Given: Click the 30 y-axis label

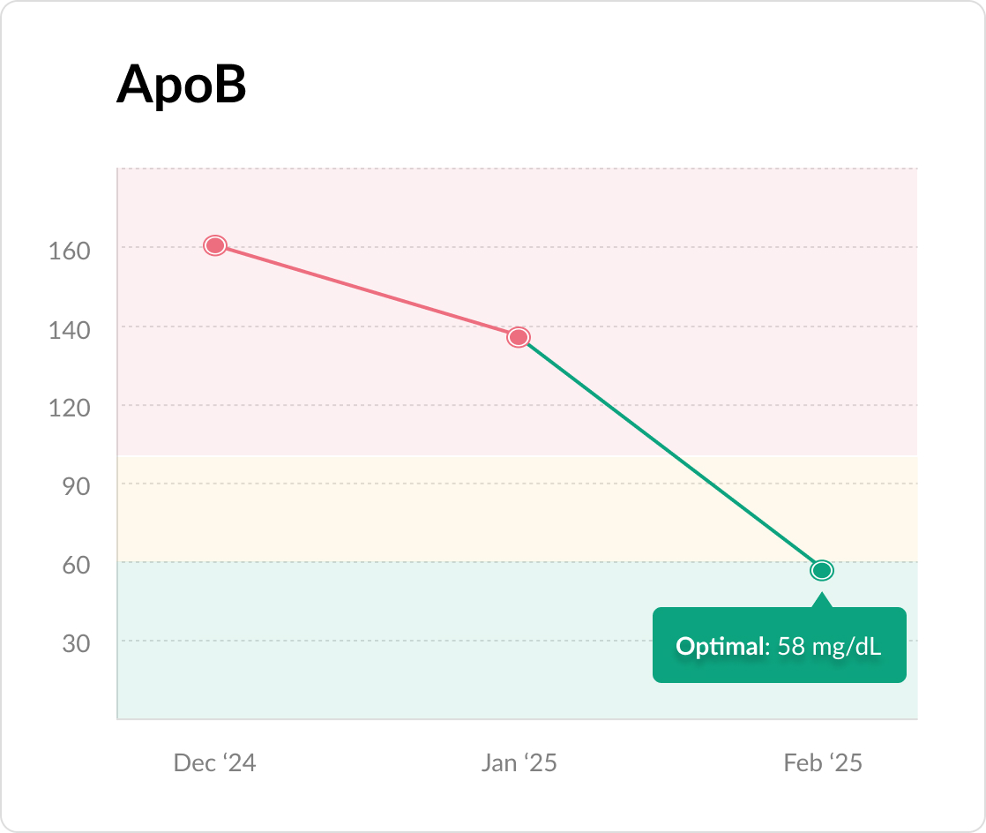Looking at the screenshot, I should 75,644.
